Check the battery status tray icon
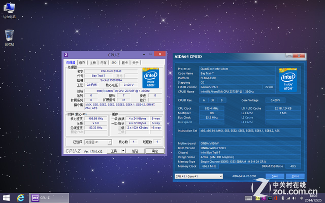 [x=282, y=198]
